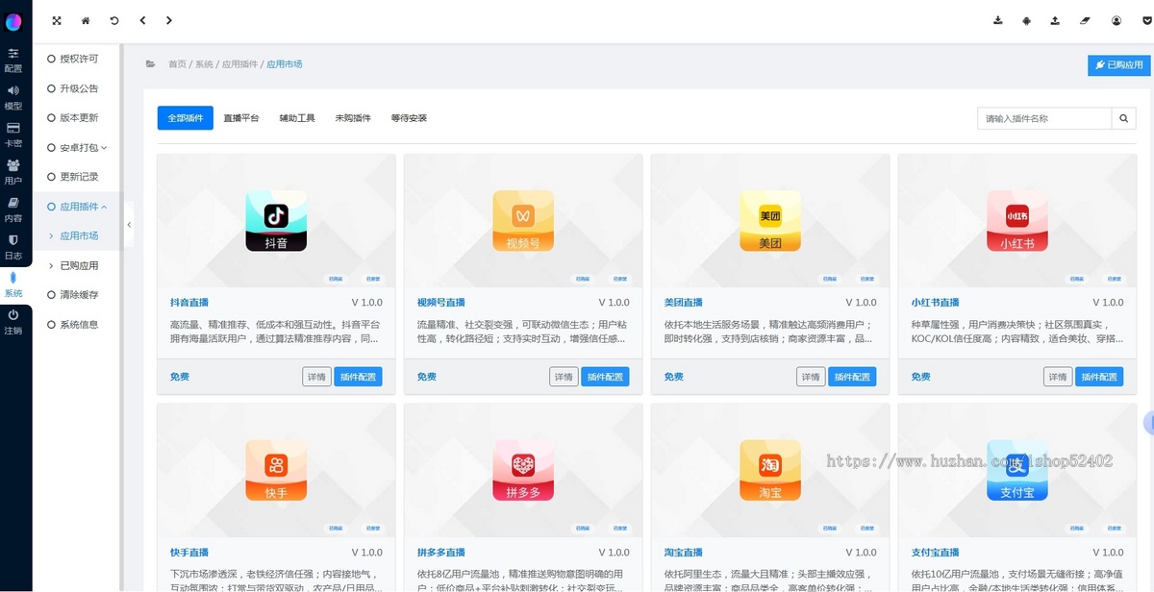Open the 卡密 section in left rail

13,135
